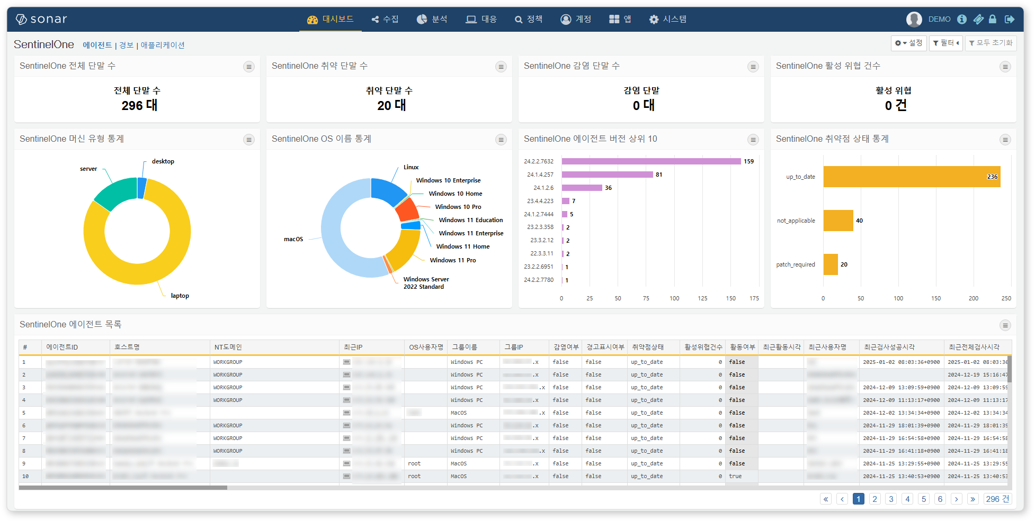1035x522 pixels.
Task: Open the 시스템 system menu
Action: 668,19
